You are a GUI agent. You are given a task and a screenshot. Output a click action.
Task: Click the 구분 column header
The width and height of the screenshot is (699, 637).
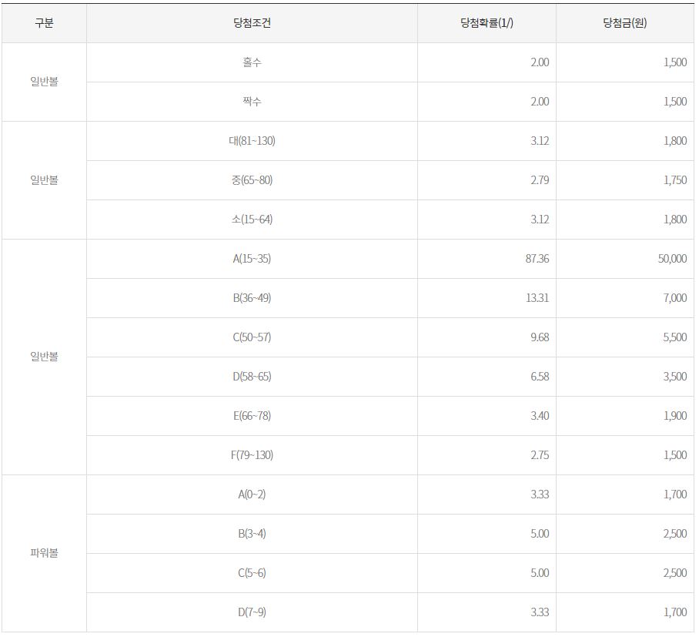pyautogui.click(x=44, y=23)
